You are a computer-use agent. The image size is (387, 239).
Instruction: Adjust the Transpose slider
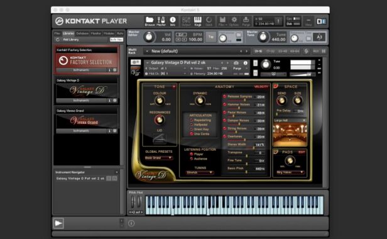(x=246, y=156)
